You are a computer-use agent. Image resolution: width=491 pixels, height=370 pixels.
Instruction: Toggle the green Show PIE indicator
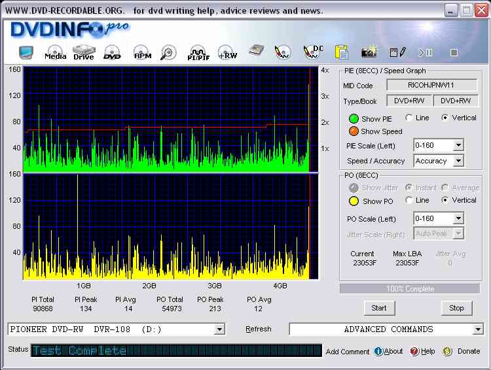click(354, 119)
